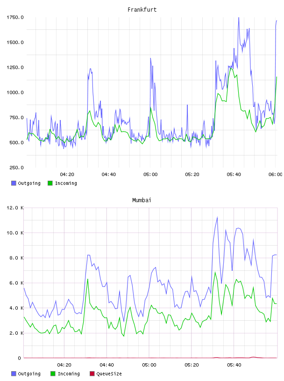Screen dimensions: 284x381
Task: Click the Frankfurt chart title
Action: pos(142,10)
